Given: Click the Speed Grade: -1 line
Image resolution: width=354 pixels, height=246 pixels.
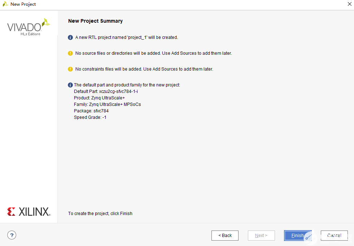Looking at the screenshot, I should click(90, 117).
